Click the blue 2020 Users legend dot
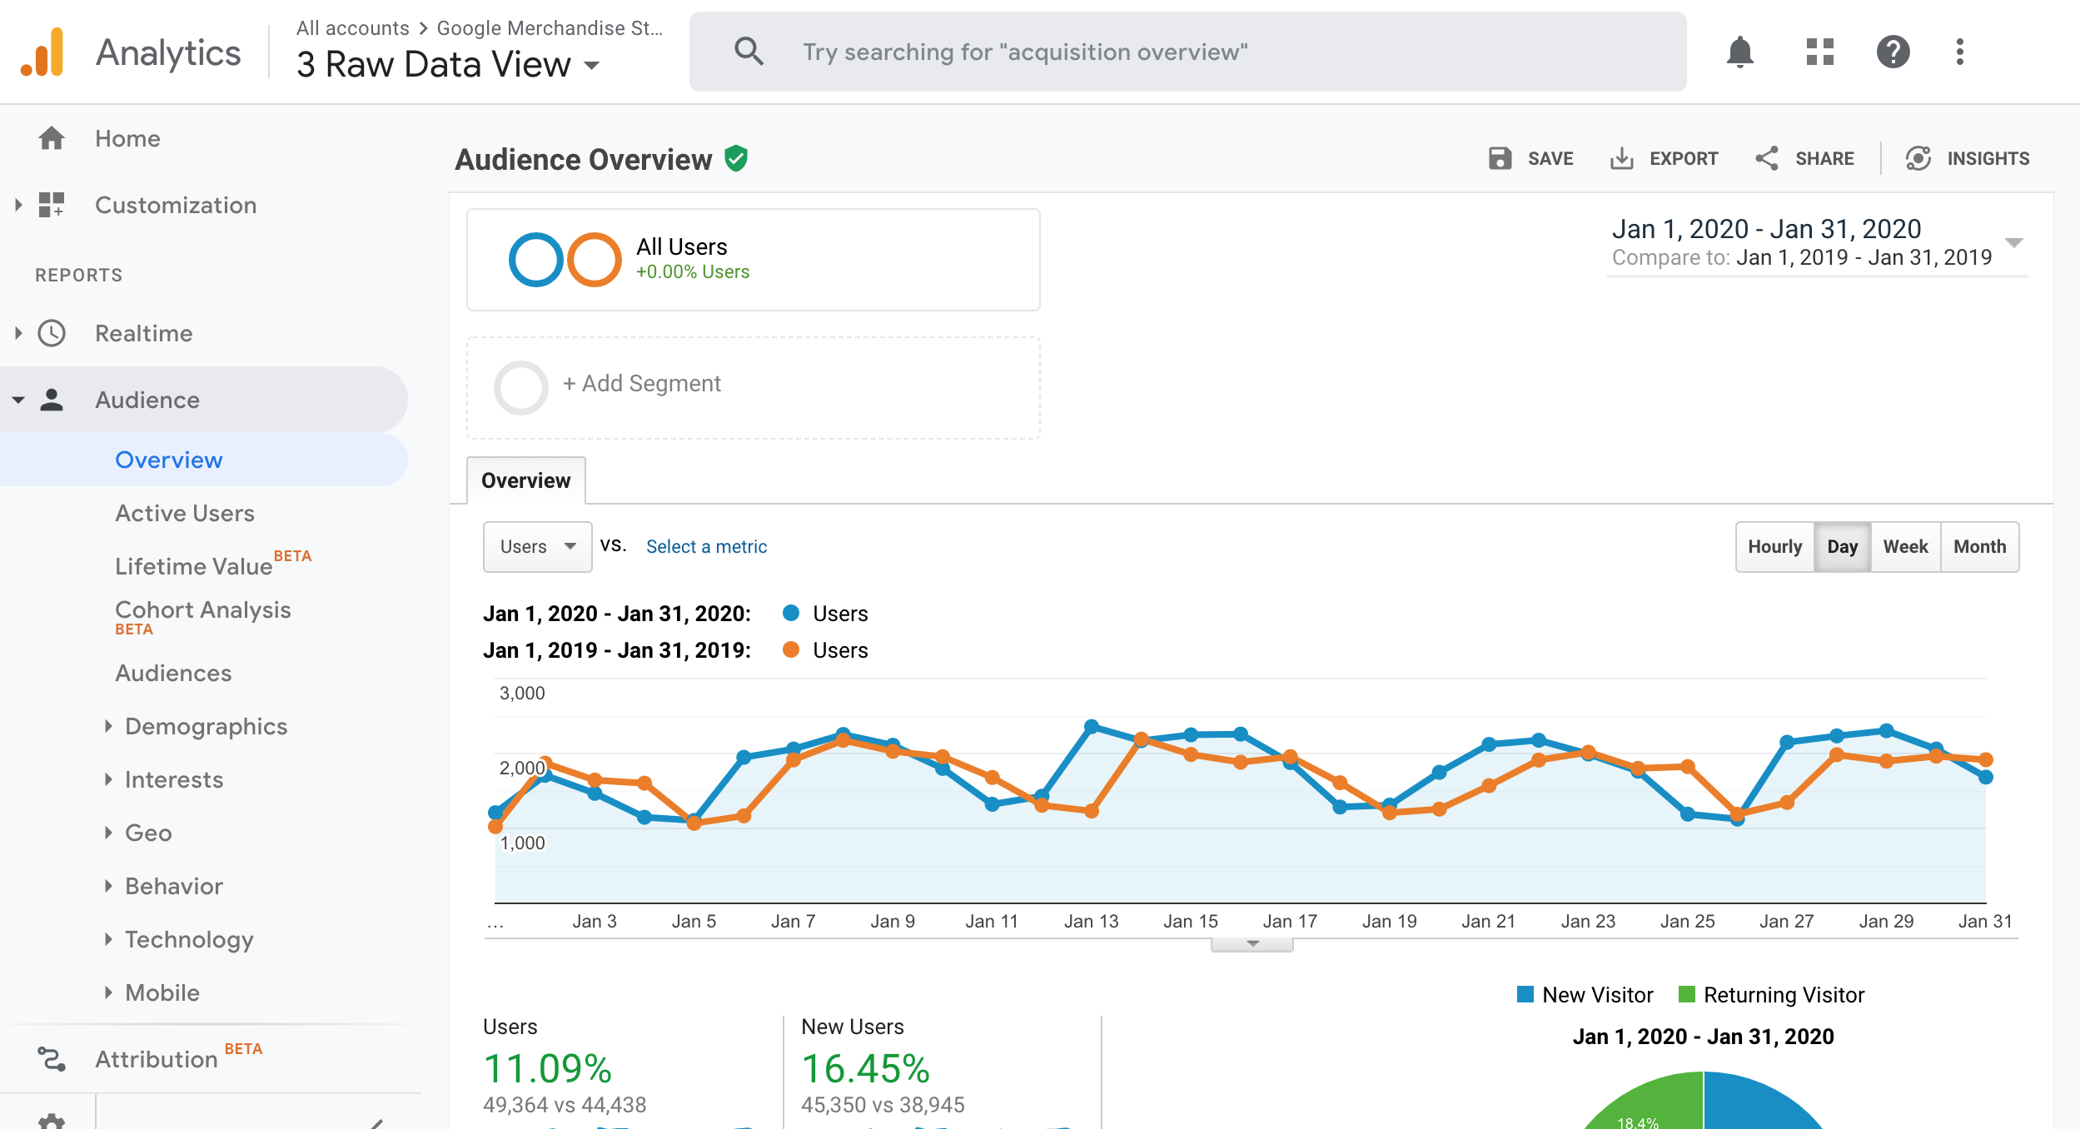This screenshot has width=2080, height=1129. (x=791, y=613)
